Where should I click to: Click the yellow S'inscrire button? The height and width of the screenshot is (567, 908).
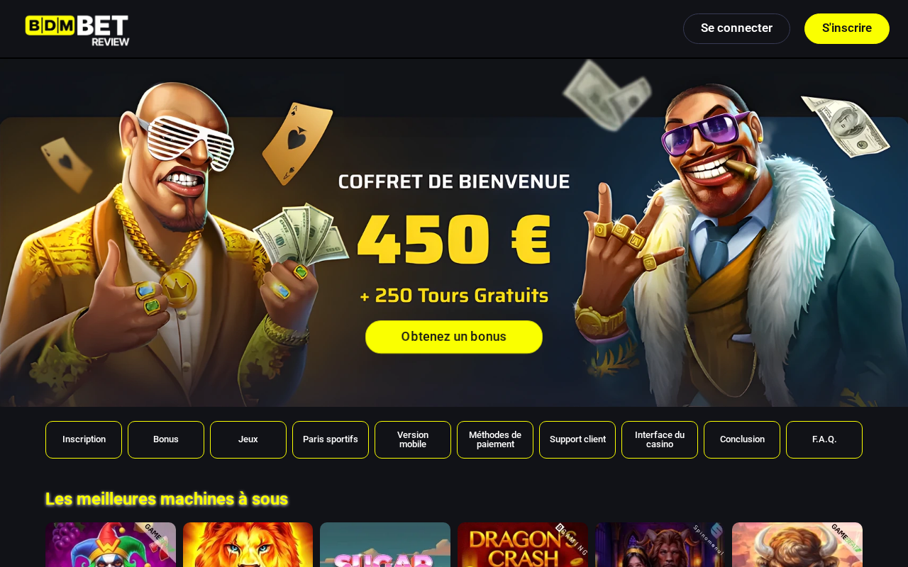(x=847, y=28)
